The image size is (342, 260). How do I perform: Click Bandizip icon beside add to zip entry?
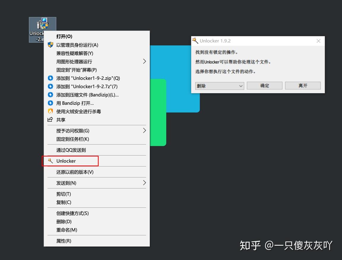coord(50,78)
